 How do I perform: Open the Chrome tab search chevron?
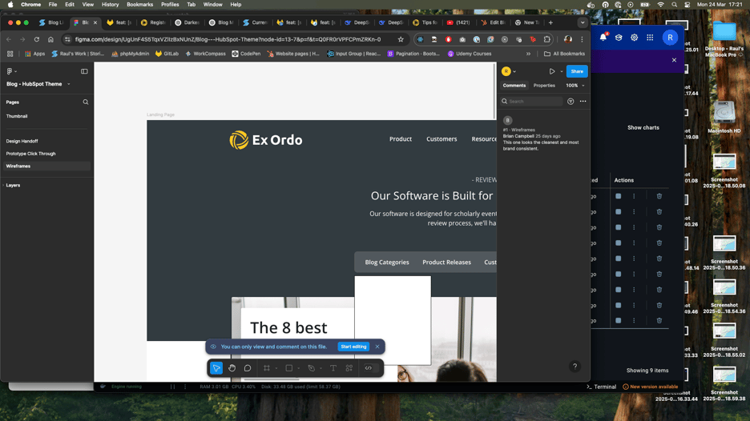[x=583, y=22]
